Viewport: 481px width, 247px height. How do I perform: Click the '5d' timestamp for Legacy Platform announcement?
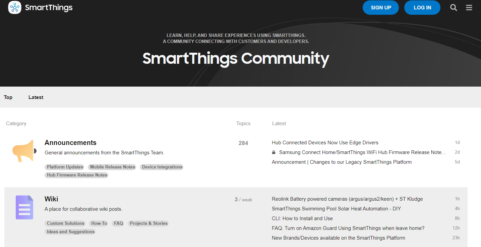(457, 162)
